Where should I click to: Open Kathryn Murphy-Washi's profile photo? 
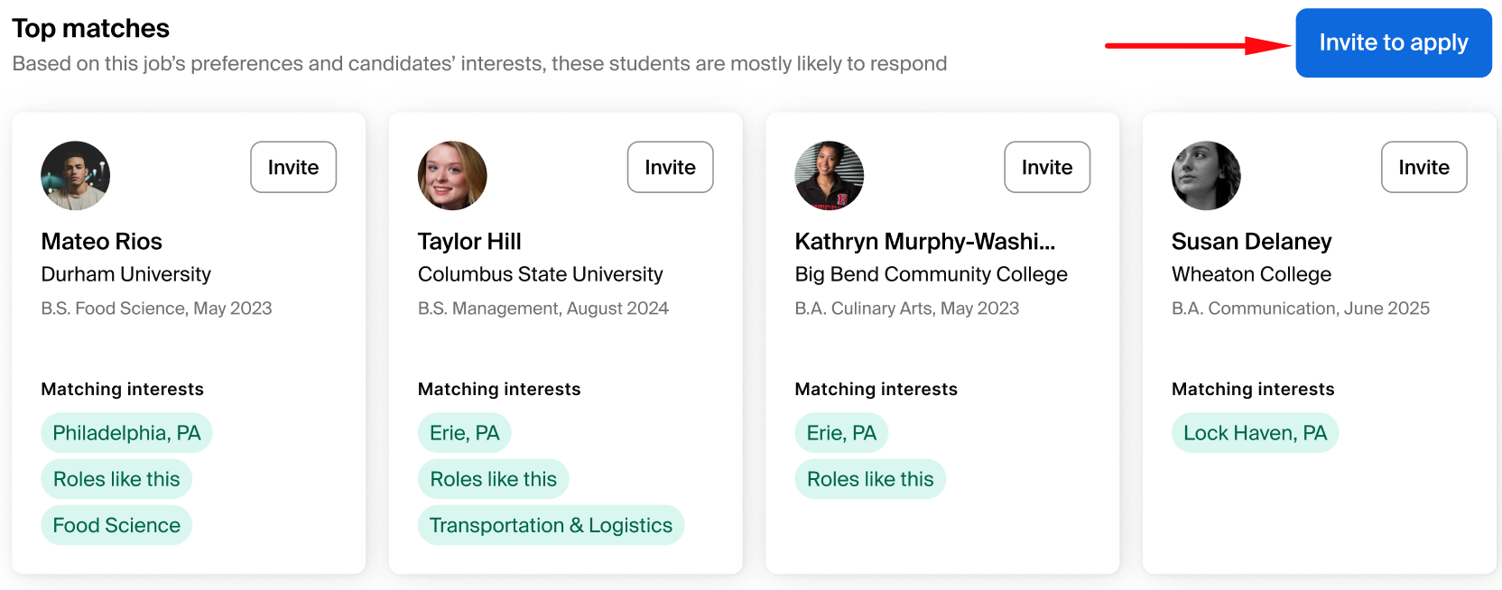[829, 176]
